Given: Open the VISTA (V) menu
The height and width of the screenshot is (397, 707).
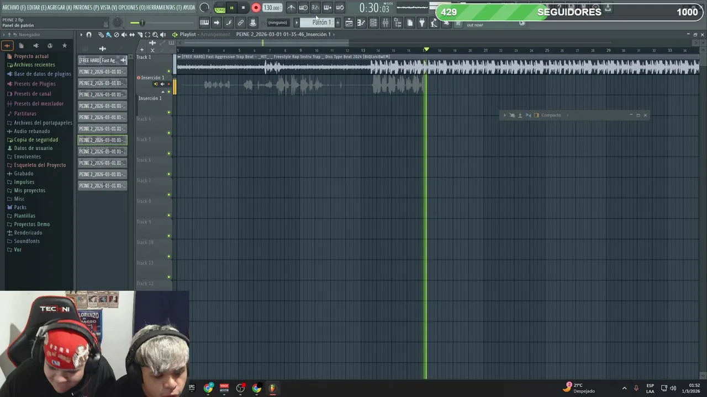Looking at the screenshot, I should pos(108,8).
